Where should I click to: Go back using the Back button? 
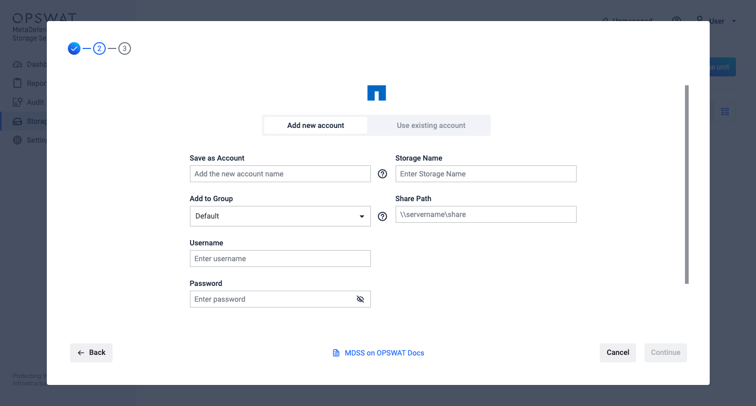[x=91, y=353]
